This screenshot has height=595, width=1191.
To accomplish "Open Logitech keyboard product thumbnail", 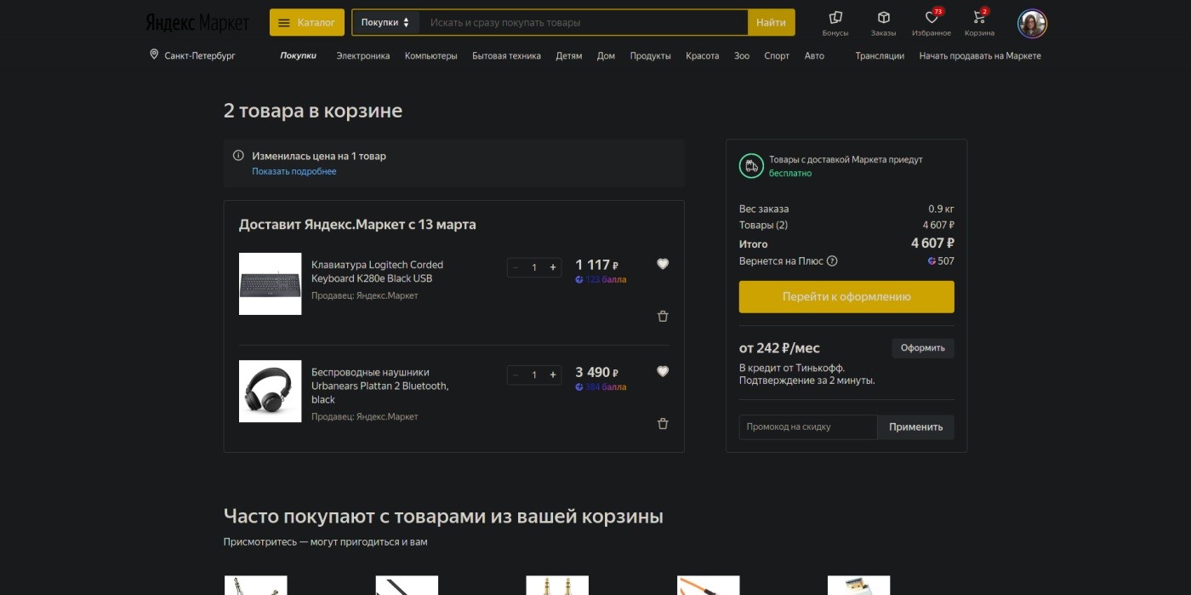I will 270,283.
